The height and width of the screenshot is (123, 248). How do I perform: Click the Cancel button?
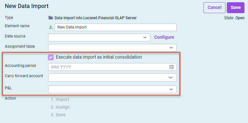[214, 8]
